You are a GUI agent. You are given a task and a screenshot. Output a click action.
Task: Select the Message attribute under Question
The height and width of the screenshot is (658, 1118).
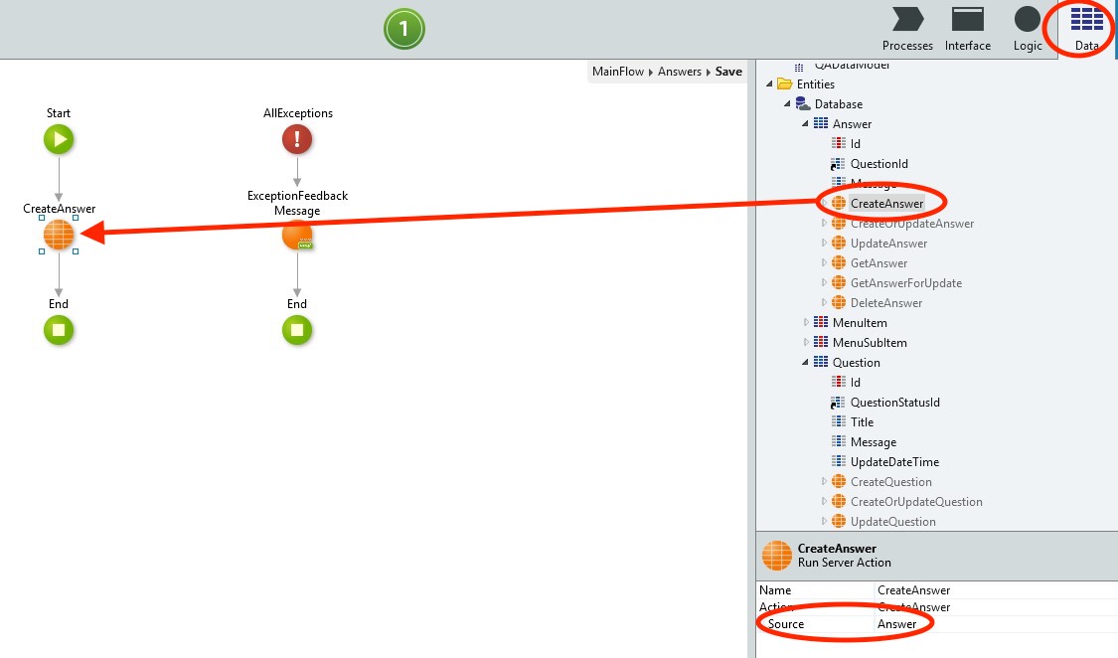point(874,442)
